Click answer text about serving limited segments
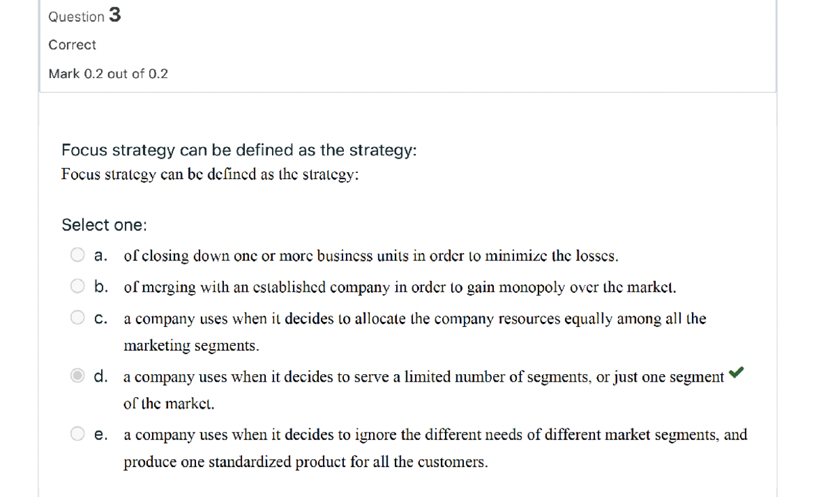 [424, 390]
